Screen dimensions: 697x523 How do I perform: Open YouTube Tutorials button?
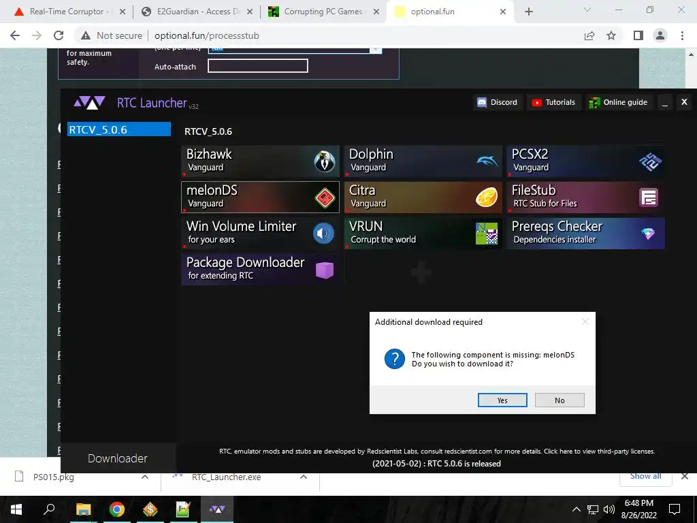(554, 102)
